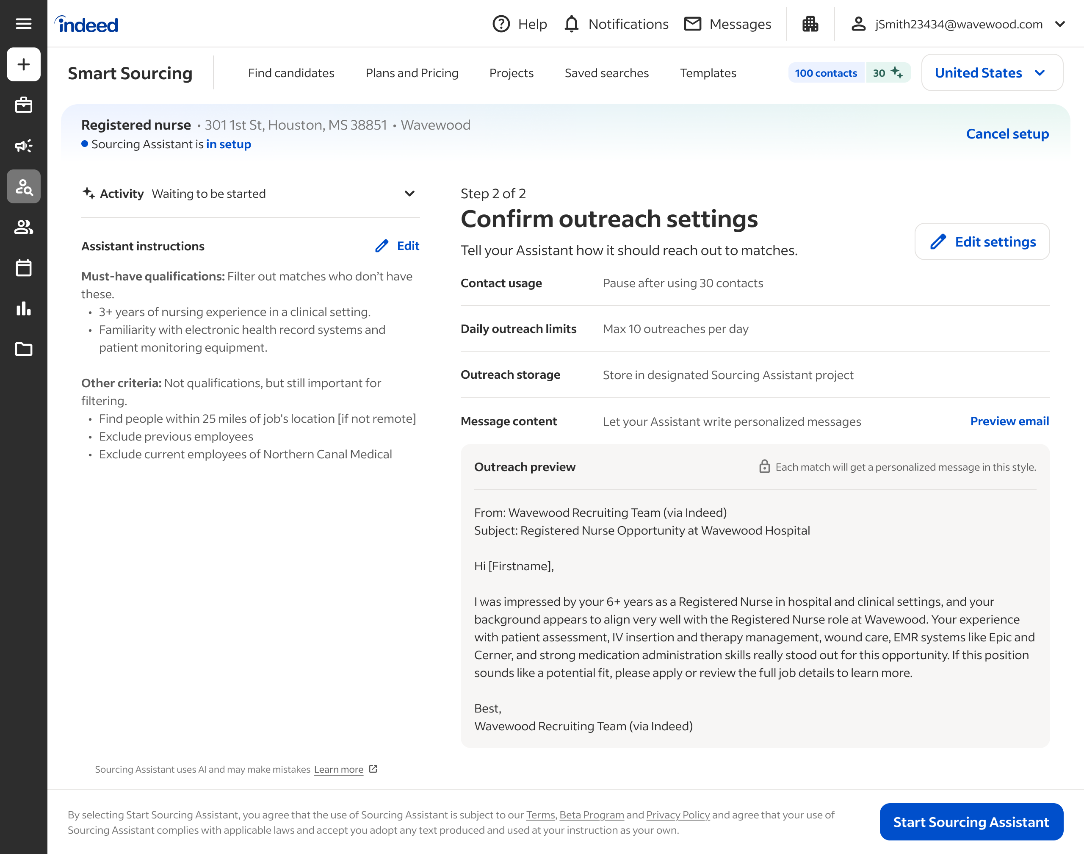This screenshot has height=854, width=1084.
Task: Open the Privacy Policy link
Action: point(677,815)
